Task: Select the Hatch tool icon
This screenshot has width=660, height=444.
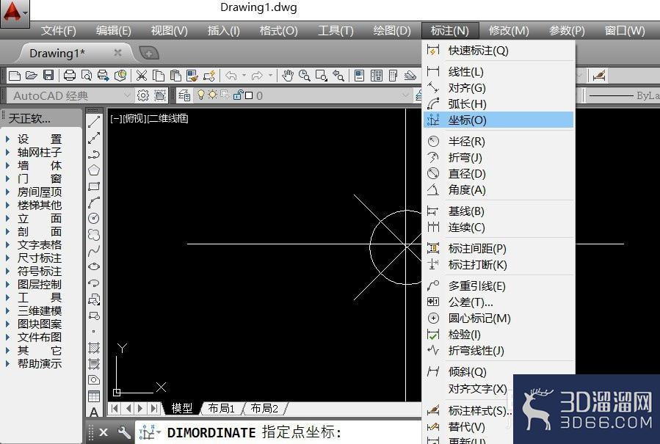Action: (x=94, y=348)
